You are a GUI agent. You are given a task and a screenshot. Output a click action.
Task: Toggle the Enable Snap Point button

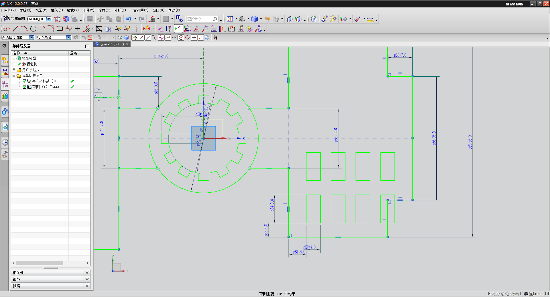pyautogui.click(x=135, y=37)
